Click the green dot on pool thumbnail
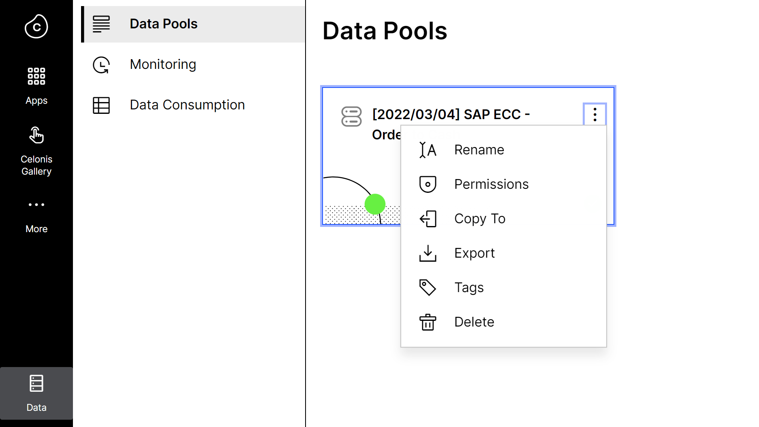 375,204
